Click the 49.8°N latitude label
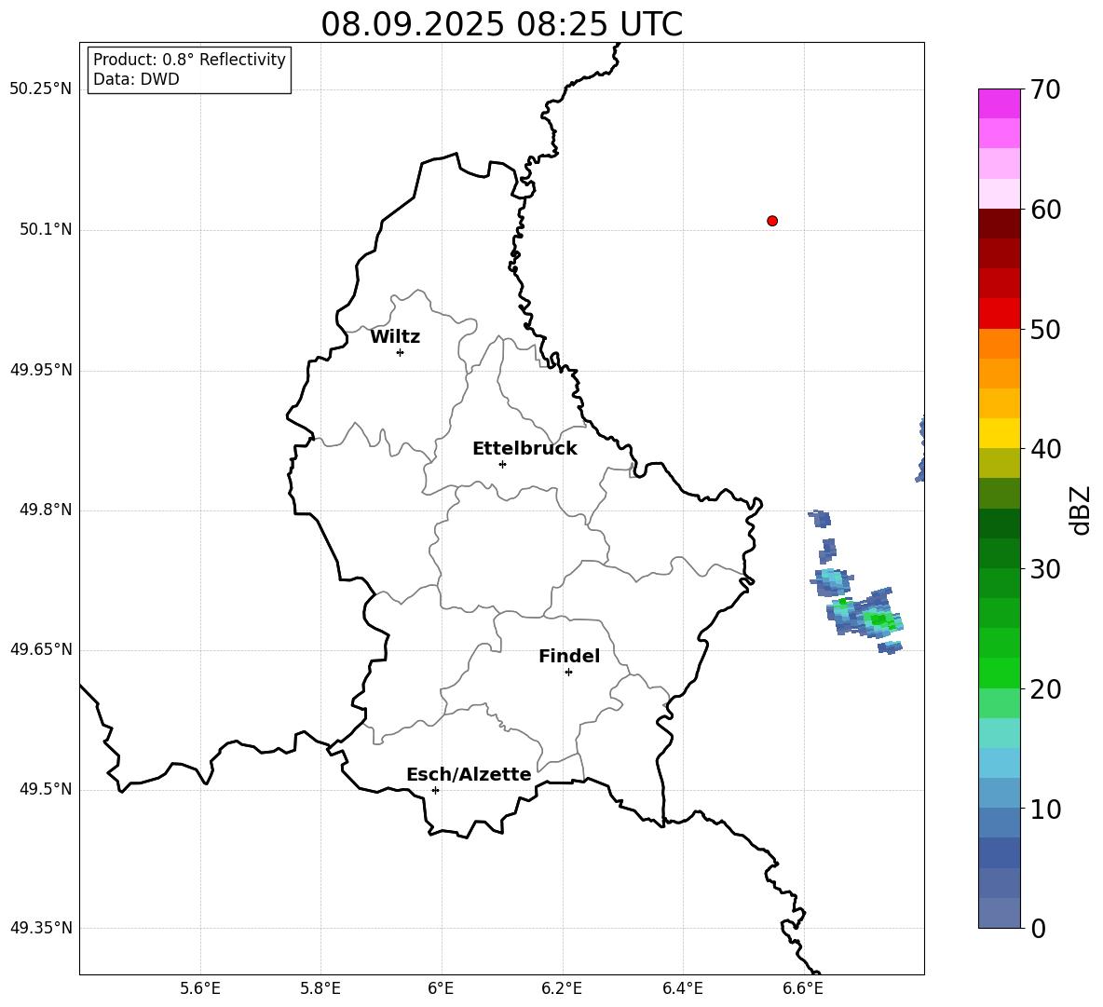The image size is (1103, 1007). pyautogui.click(x=46, y=510)
